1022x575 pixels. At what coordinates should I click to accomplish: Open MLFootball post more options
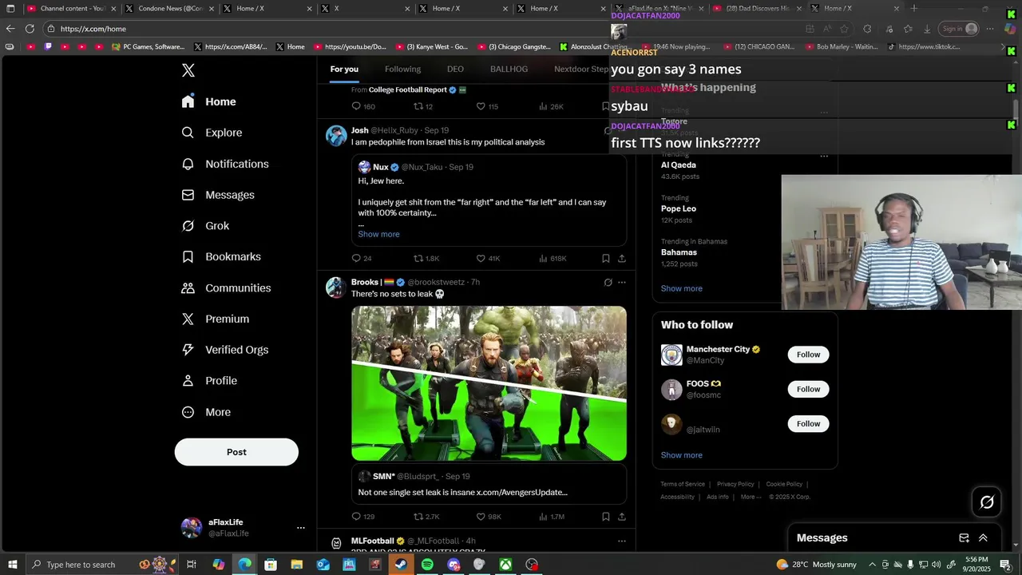point(622,541)
